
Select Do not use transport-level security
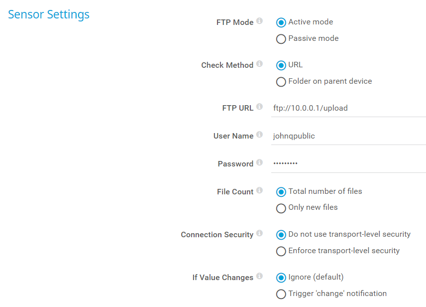pos(281,235)
